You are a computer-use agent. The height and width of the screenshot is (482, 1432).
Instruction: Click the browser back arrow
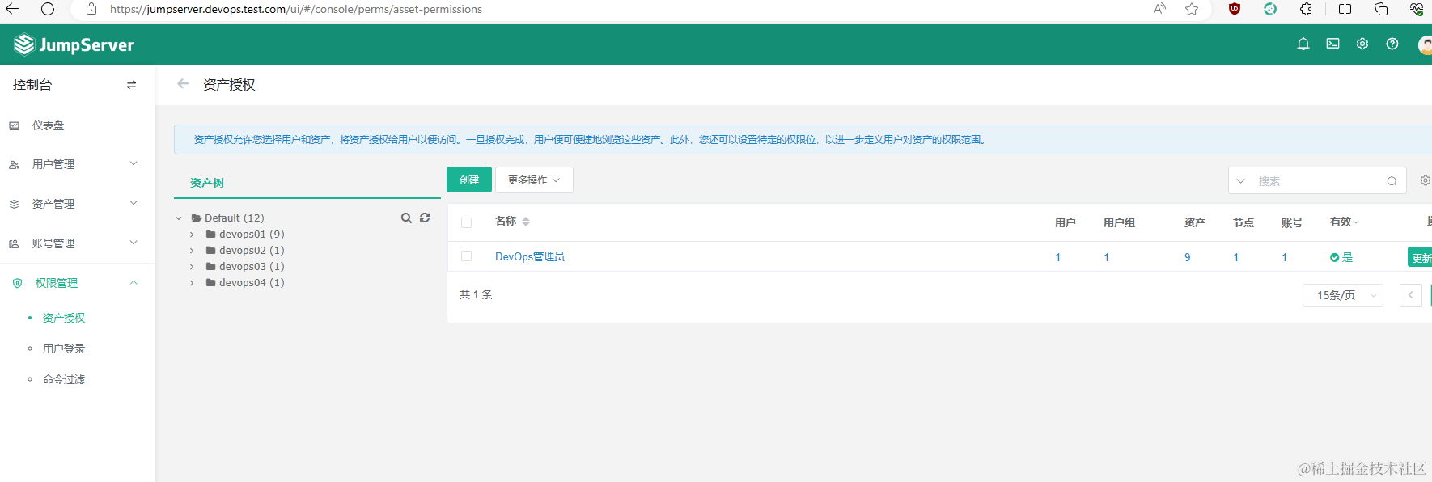[12, 9]
